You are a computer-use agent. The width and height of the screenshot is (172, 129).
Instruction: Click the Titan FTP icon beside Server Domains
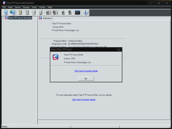(7, 18)
